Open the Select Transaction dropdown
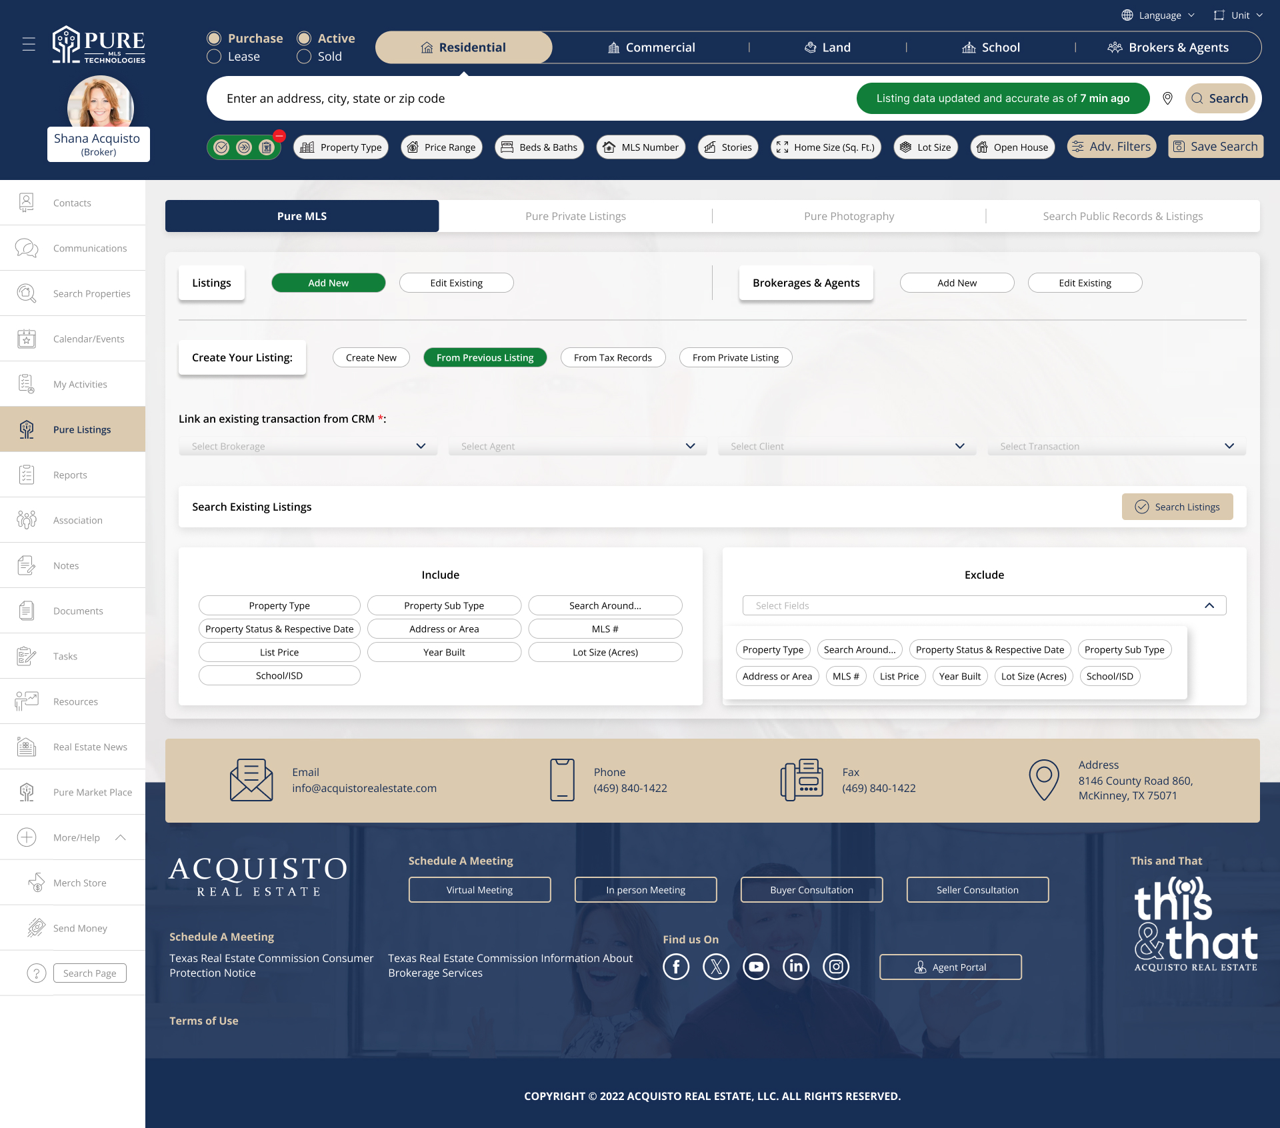 coord(1116,446)
